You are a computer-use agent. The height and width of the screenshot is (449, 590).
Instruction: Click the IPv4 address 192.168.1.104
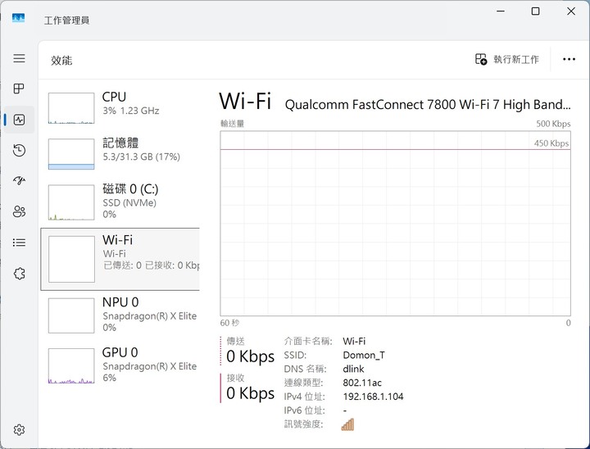click(x=373, y=397)
